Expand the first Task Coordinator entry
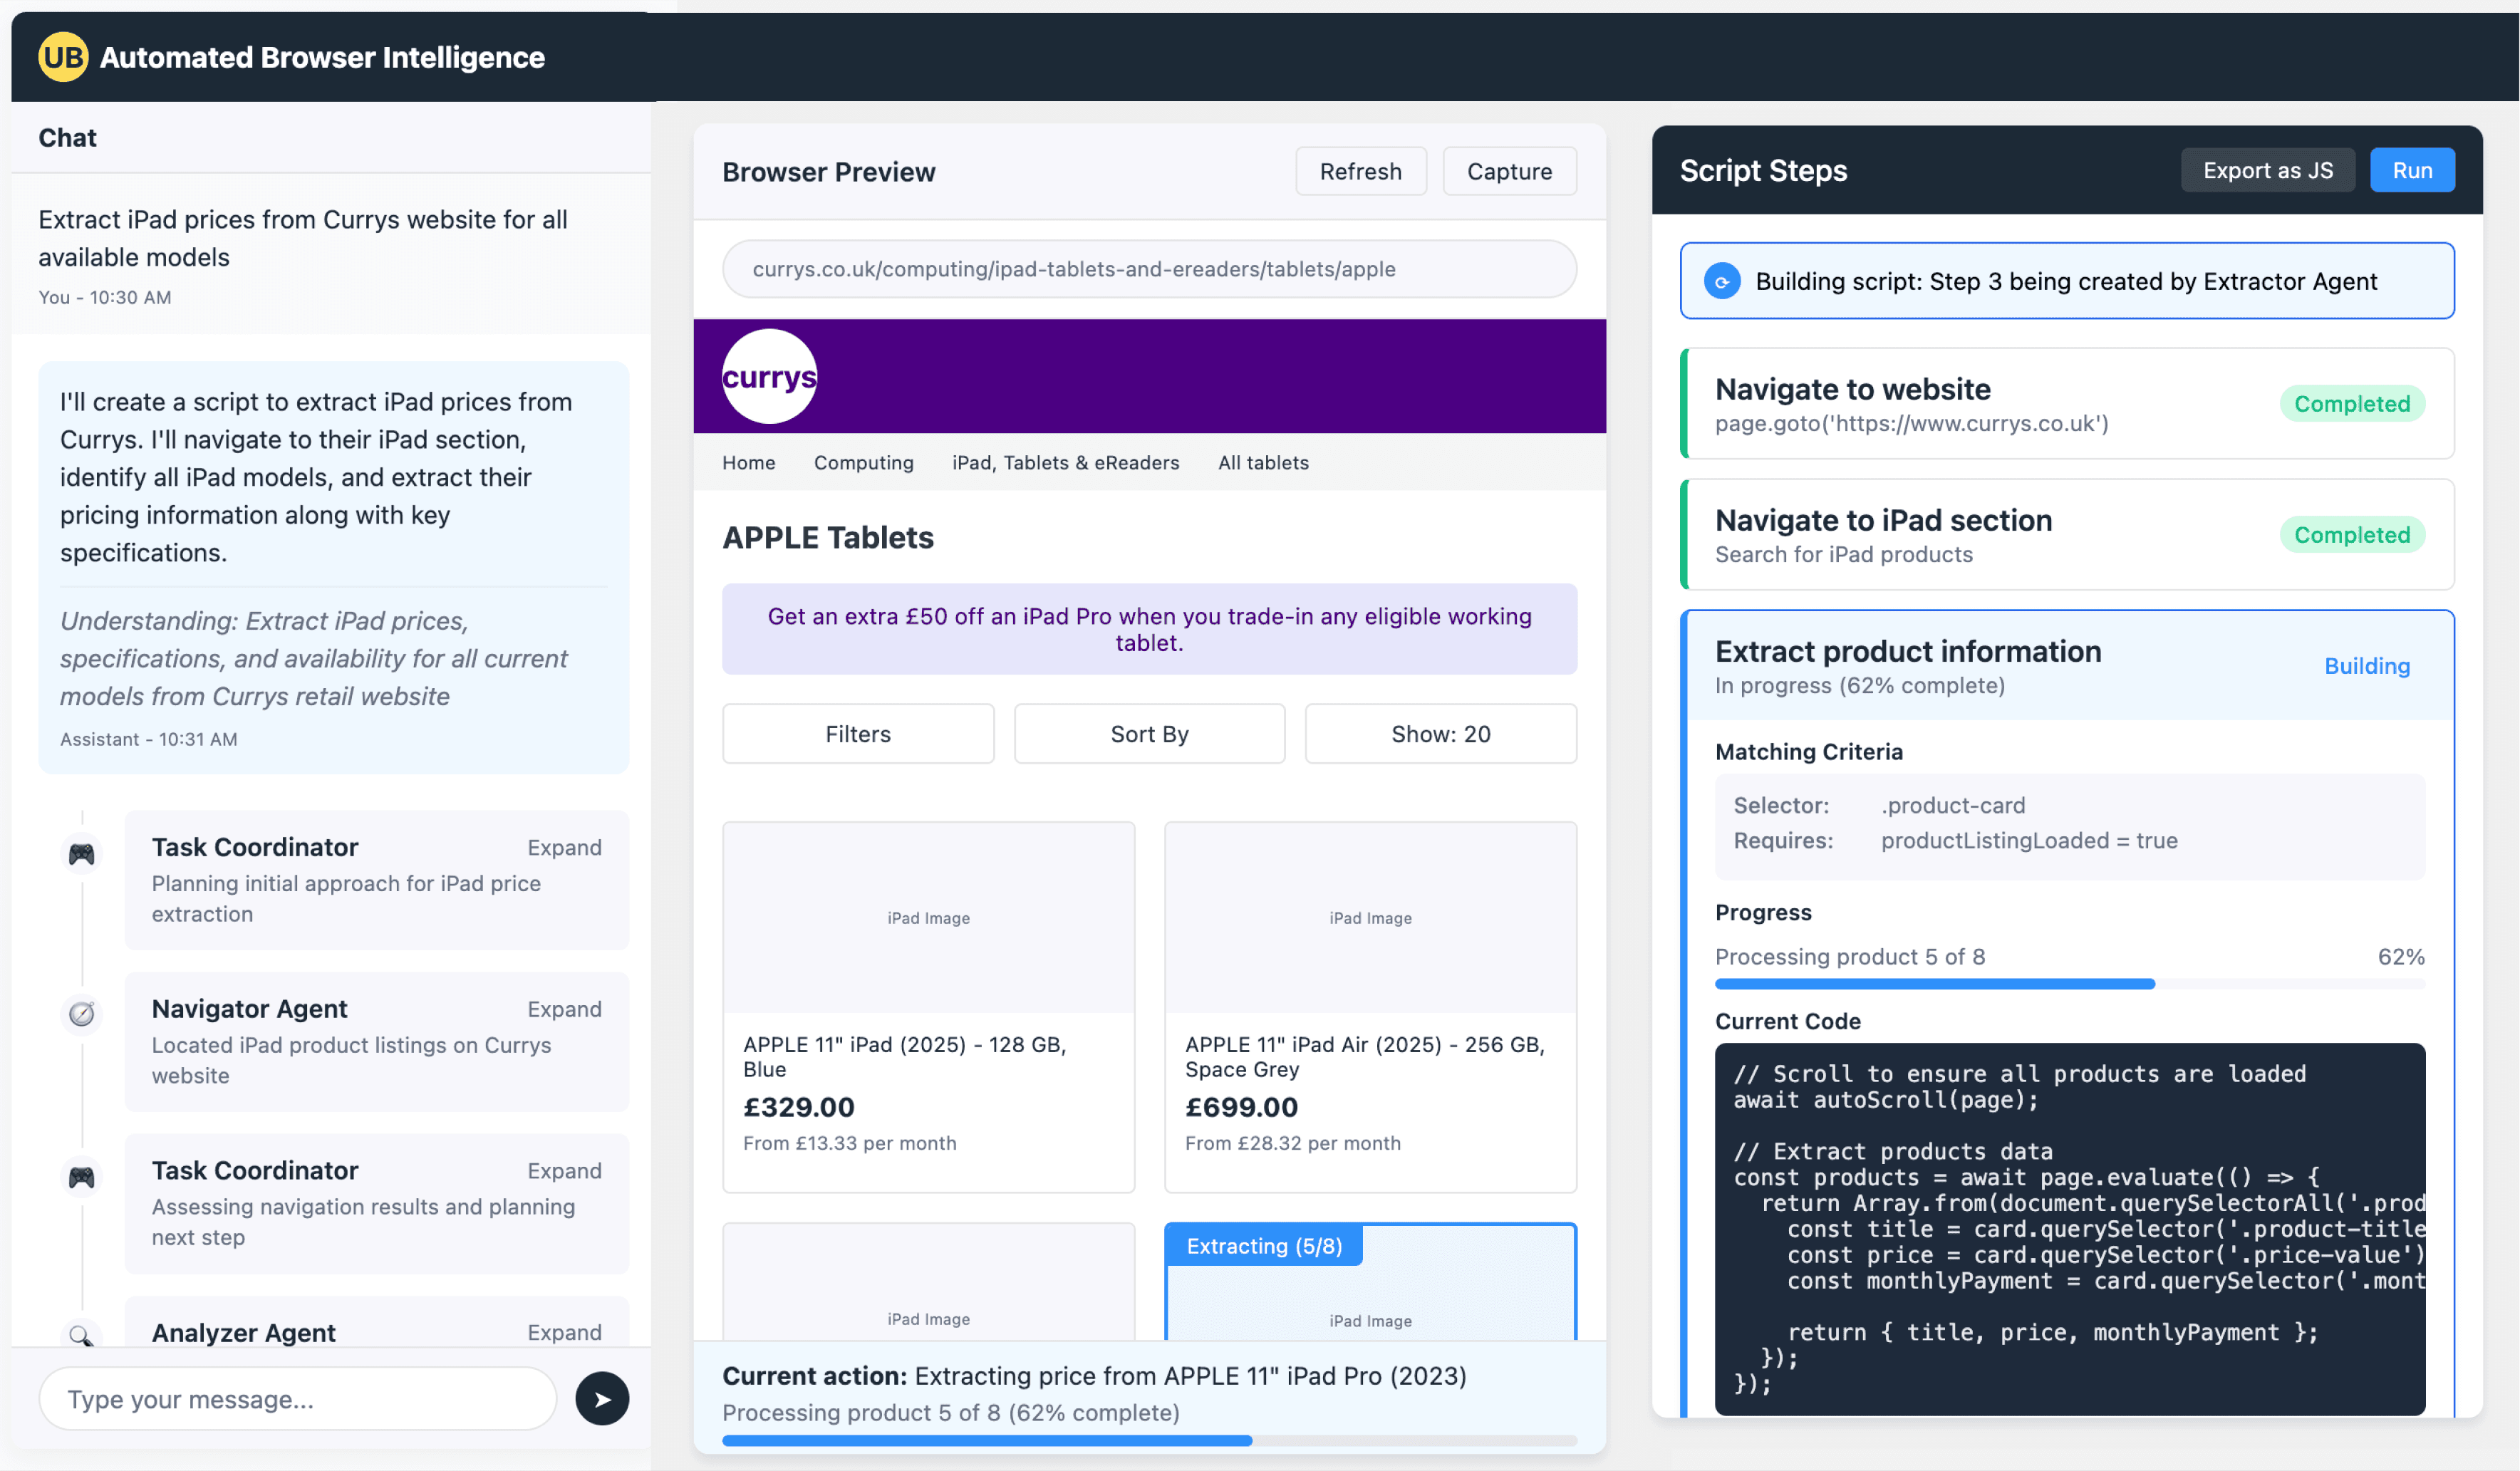 coord(564,847)
